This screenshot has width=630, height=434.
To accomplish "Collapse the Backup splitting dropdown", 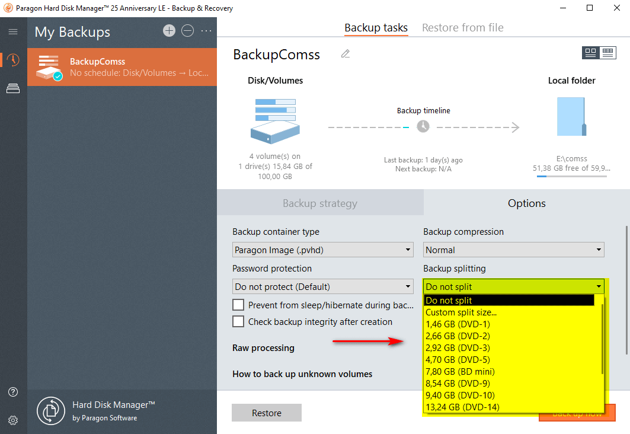I will [514, 286].
